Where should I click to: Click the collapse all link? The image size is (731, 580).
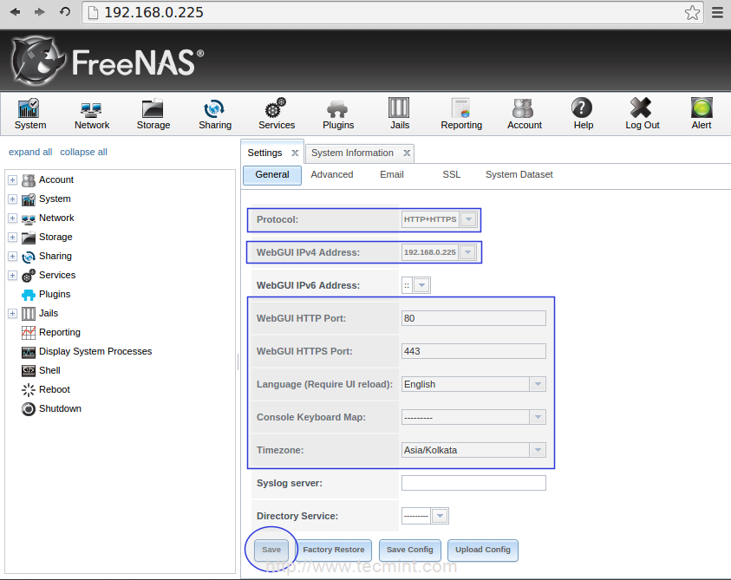coord(83,152)
